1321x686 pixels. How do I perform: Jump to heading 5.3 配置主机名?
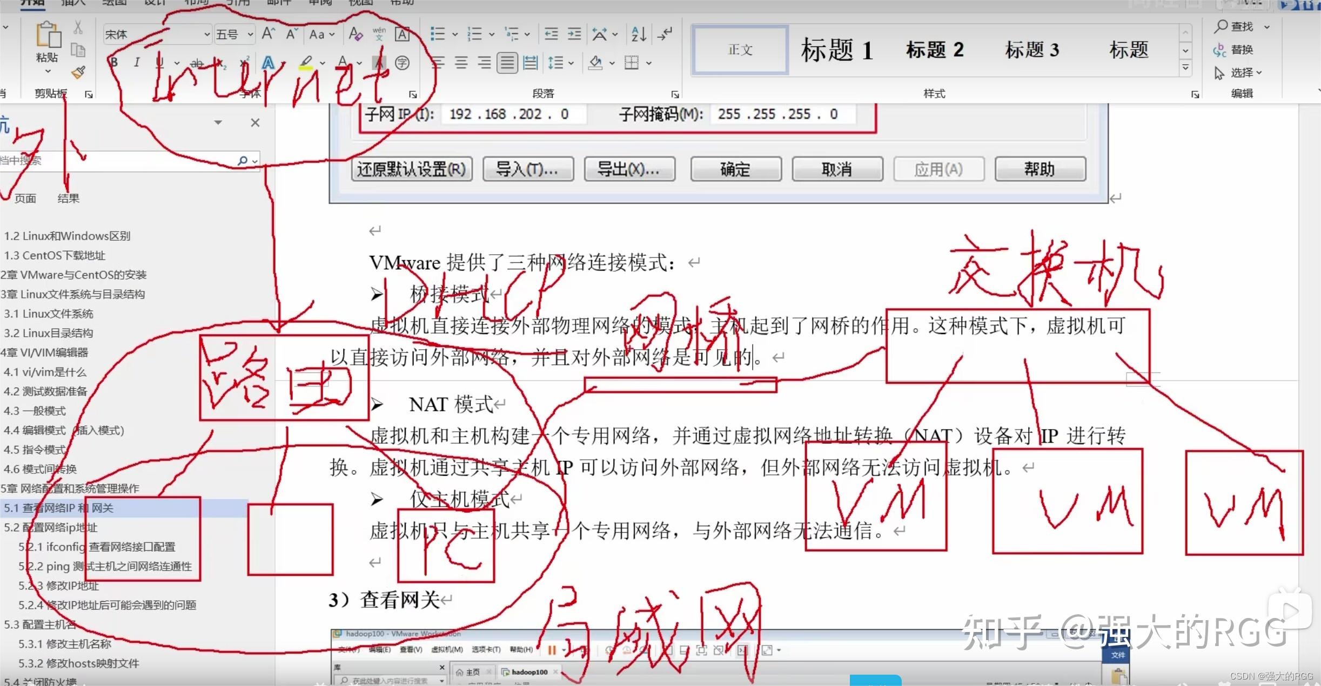point(40,624)
